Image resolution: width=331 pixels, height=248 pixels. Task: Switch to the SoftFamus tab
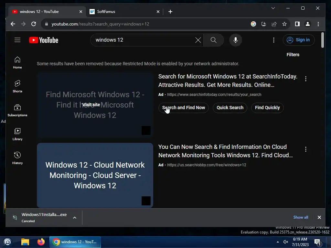(124, 12)
